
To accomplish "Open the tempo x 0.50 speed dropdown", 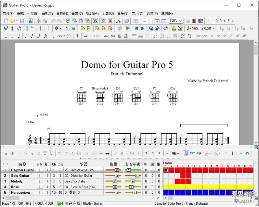I will coord(214,28).
